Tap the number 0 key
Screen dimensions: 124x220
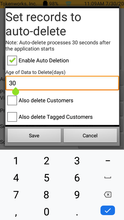pos(47,211)
